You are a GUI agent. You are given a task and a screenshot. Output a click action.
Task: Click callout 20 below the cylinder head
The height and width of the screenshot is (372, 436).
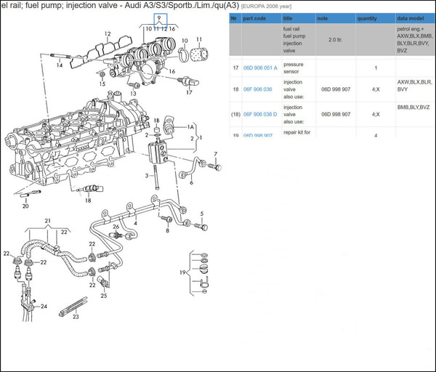pos(25,206)
